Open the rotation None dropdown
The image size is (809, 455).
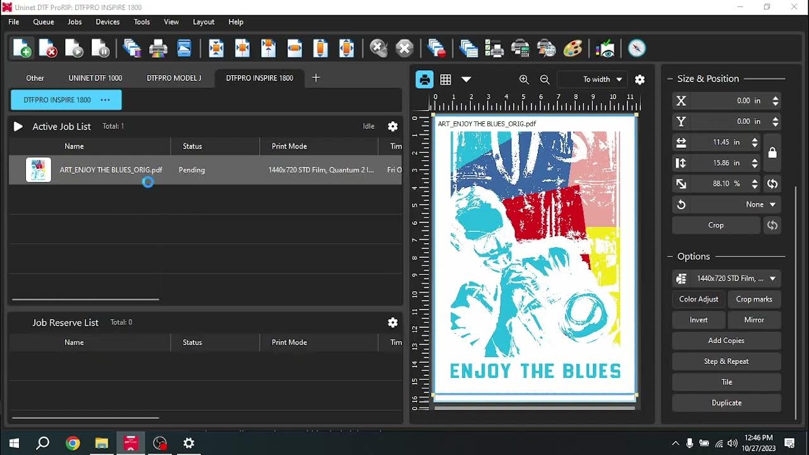tap(726, 204)
